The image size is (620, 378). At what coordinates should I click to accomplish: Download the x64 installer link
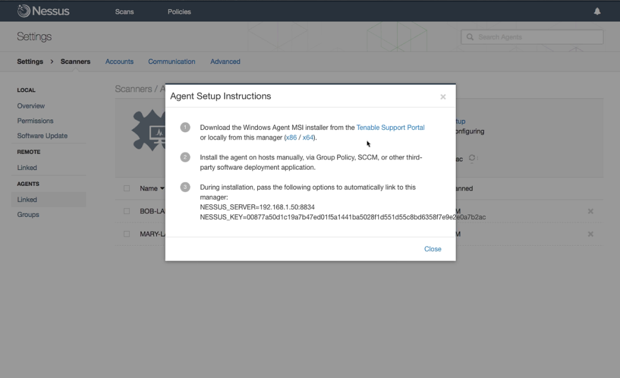[x=308, y=137]
